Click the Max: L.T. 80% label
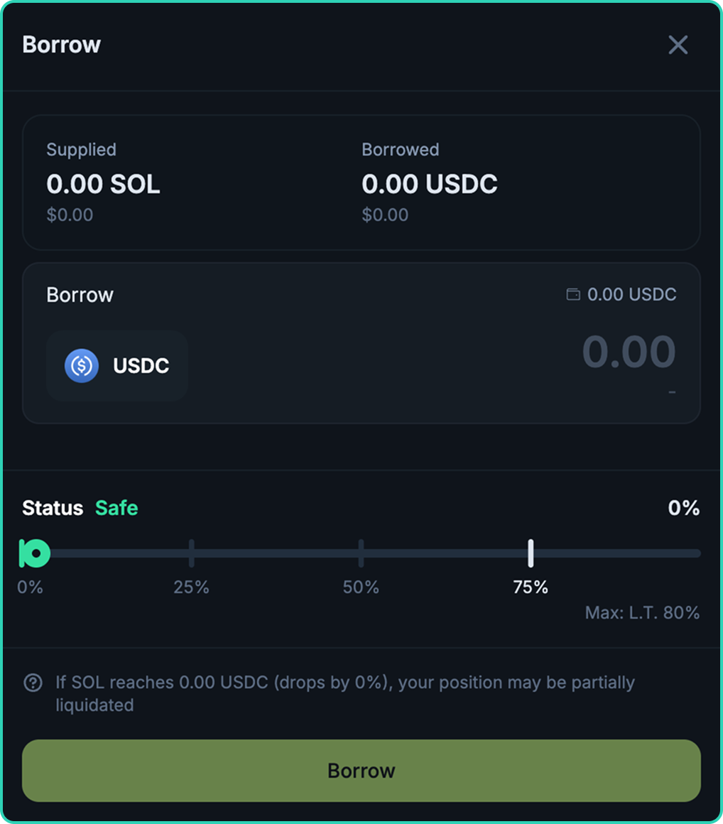The width and height of the screenshot is (723, 824). 642,612
